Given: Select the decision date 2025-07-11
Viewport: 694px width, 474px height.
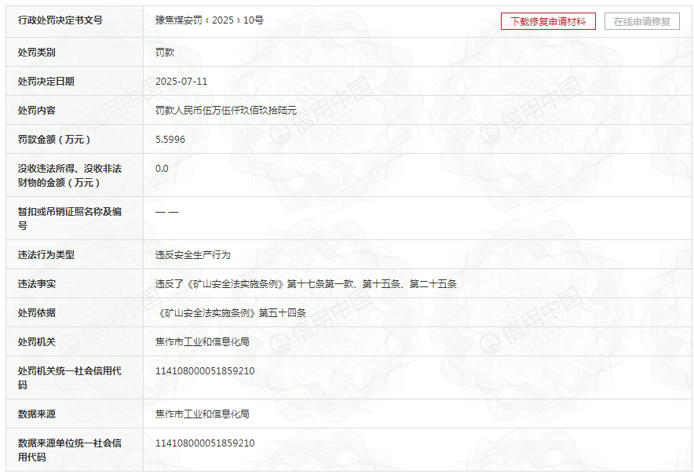Looking at the screenshot, I should (x=181, y=82).
